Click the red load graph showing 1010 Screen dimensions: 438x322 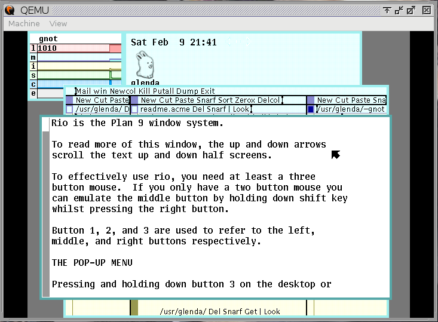(x=79, y=48)
